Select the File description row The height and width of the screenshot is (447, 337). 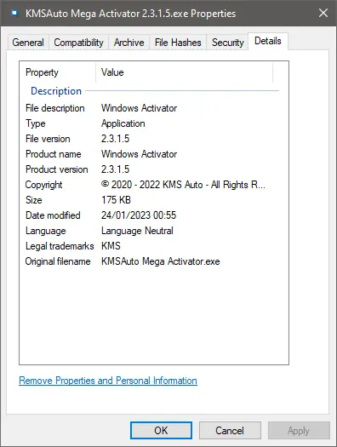tap(154, 108)
